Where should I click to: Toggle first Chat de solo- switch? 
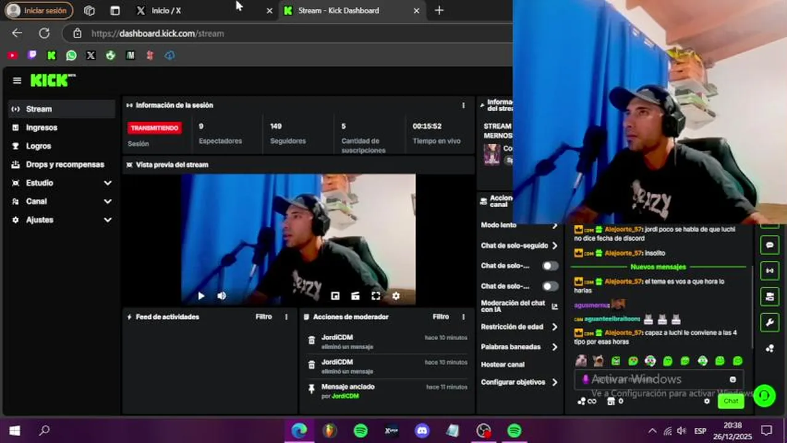click(550, 266)
